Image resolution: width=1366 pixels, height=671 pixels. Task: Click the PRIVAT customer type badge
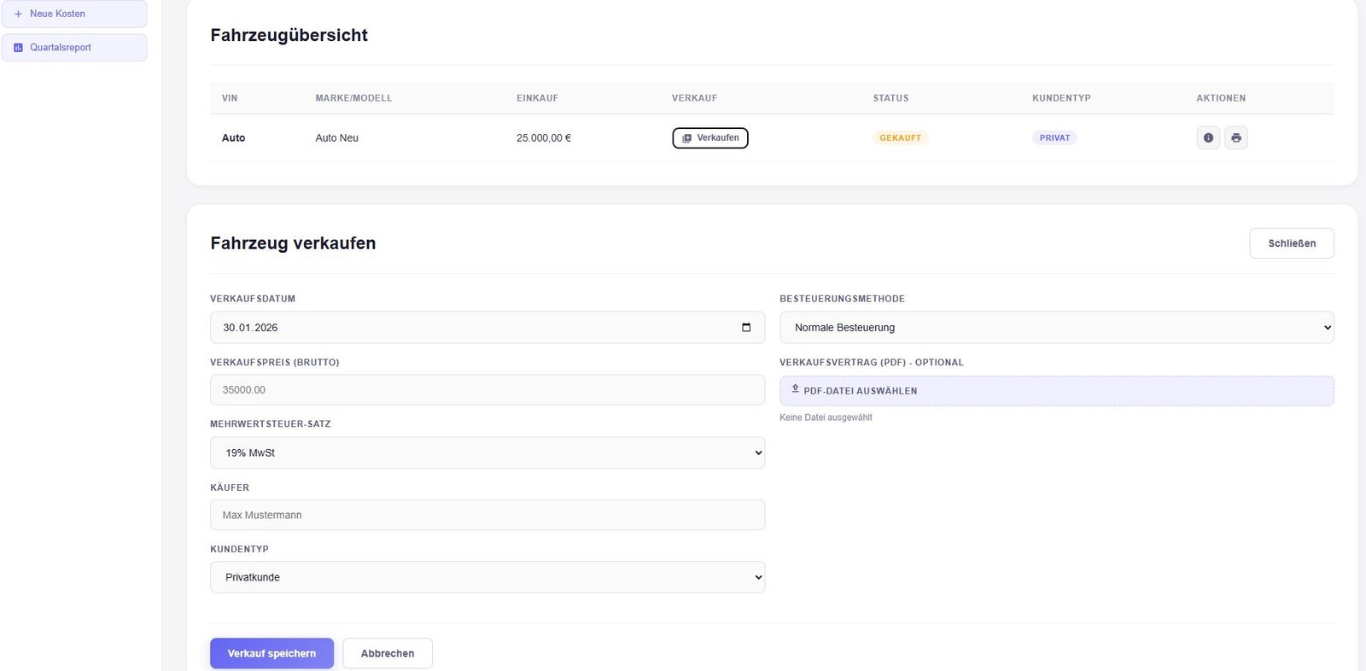[1054, 138]
